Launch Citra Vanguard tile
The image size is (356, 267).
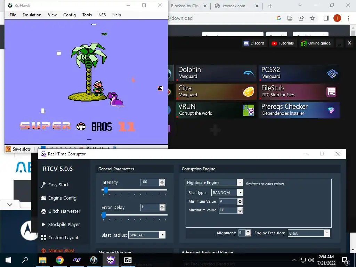[x=216, y=91]
